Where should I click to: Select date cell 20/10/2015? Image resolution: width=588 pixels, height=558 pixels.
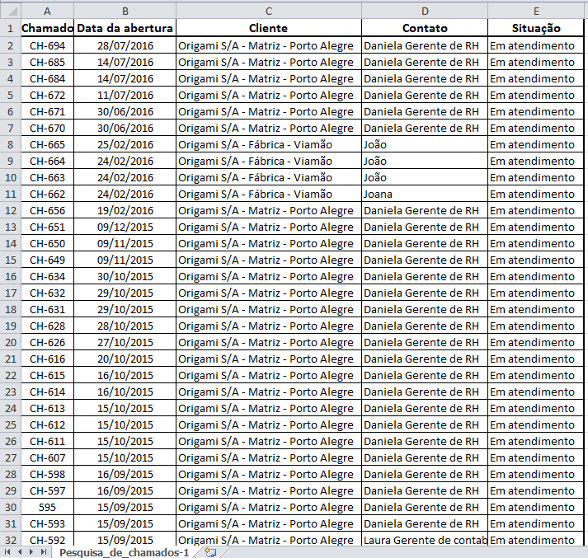[125, 359]
